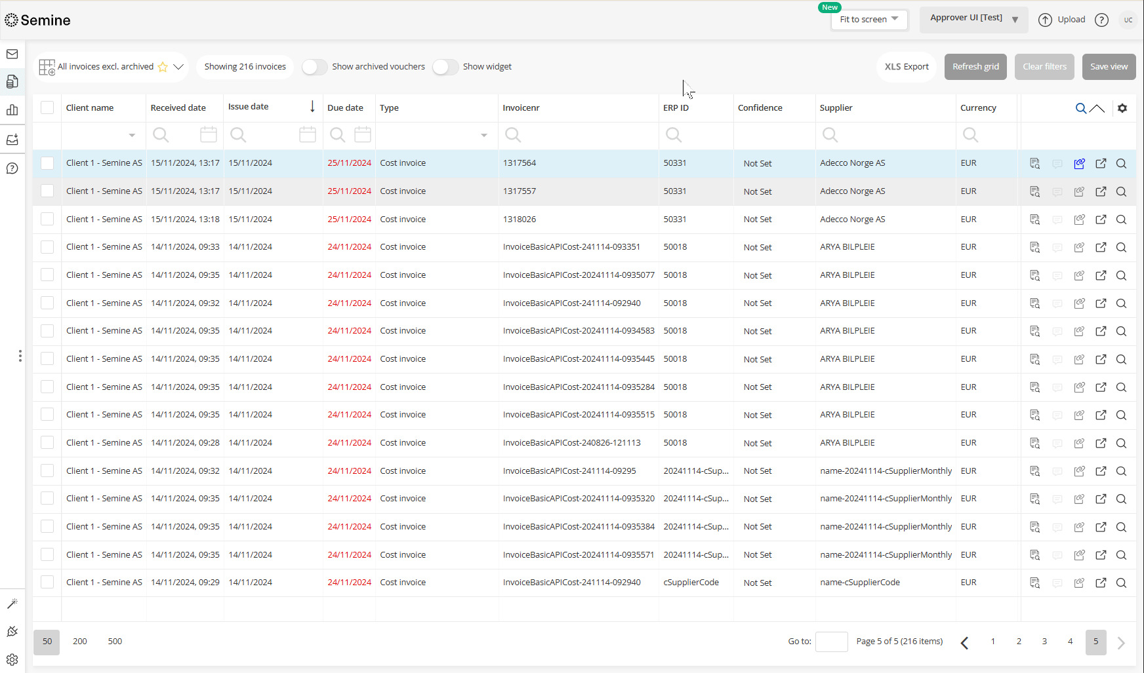The width and height of the screenshot is (1144, 673).
Task: Toggle Show archived vouchers switch
Action: [x=315, y=67]
